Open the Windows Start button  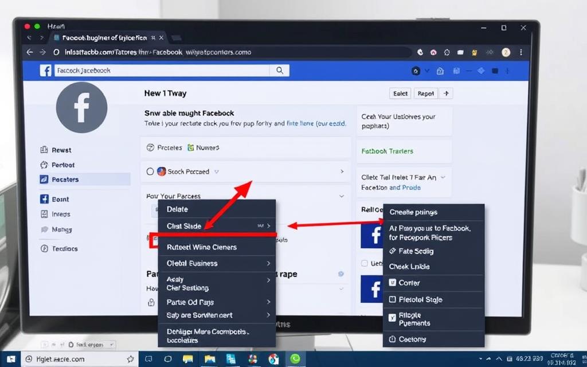11,359
